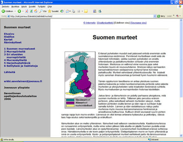Click the Finland dialect map image

coord(80,80)
